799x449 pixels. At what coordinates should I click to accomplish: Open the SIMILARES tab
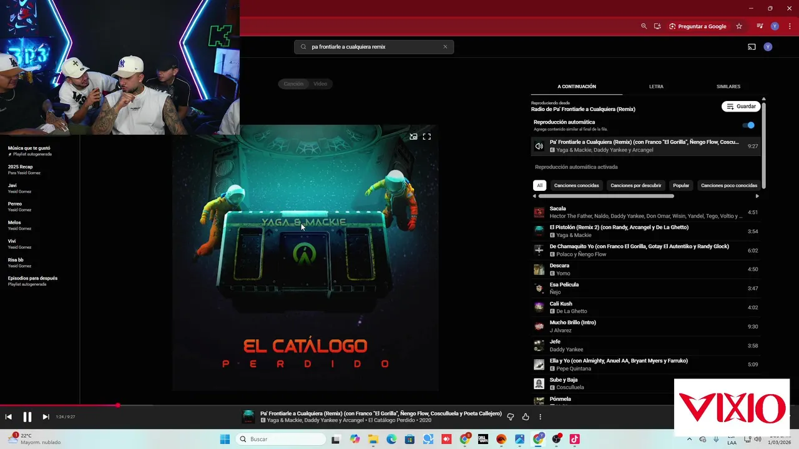point(728,87)
